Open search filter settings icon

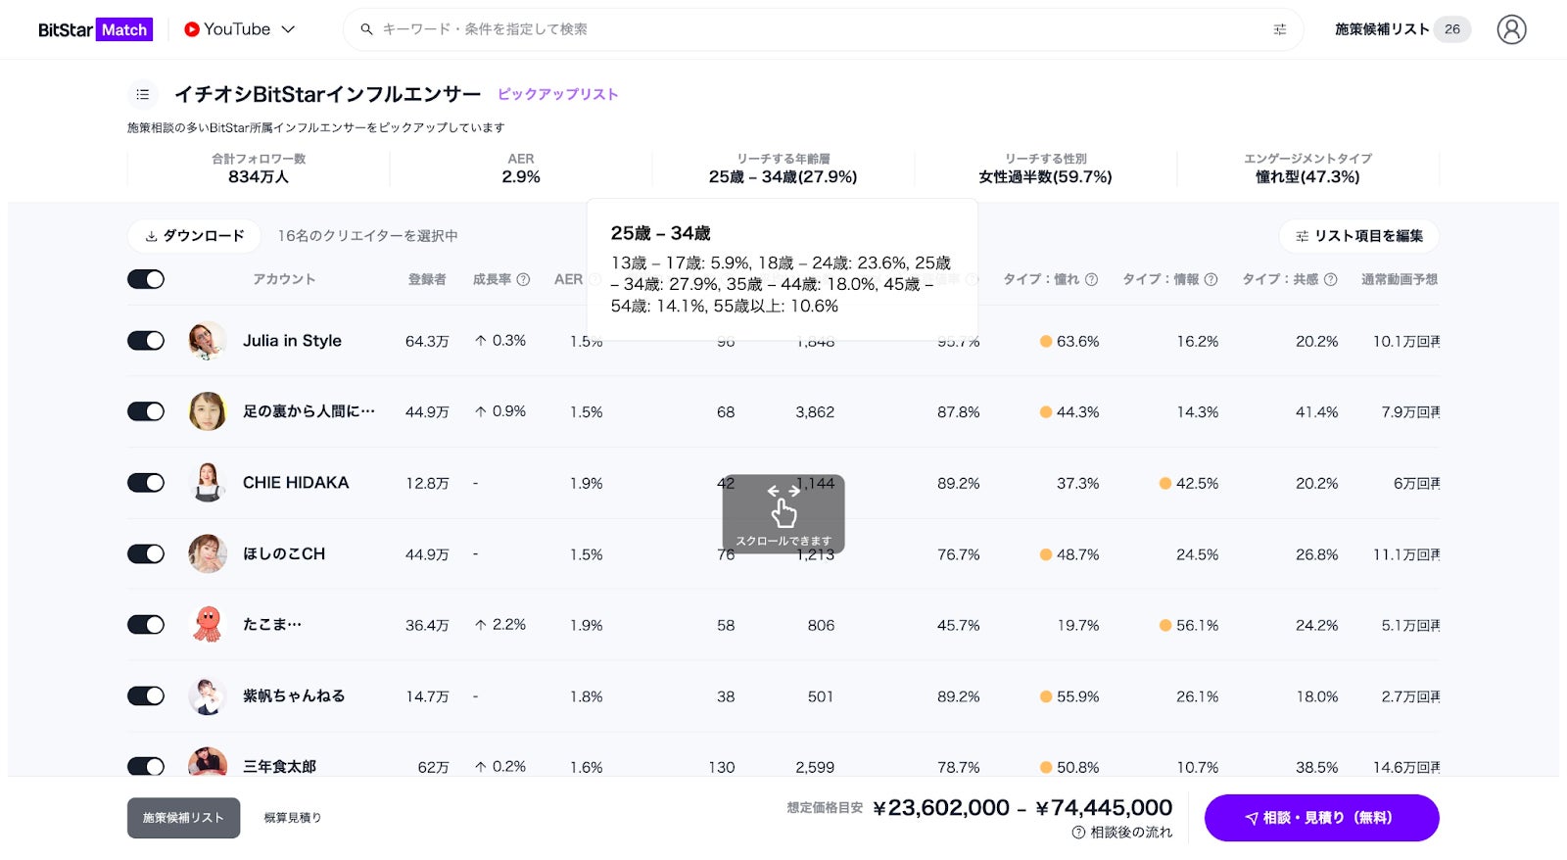coord(1279,29)
